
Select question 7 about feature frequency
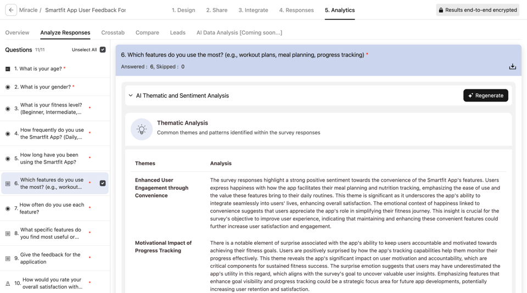click(x=52, y=209)
